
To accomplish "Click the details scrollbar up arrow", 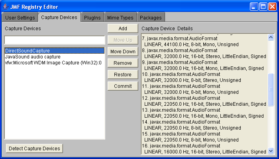I will click(x=271, y=37).
